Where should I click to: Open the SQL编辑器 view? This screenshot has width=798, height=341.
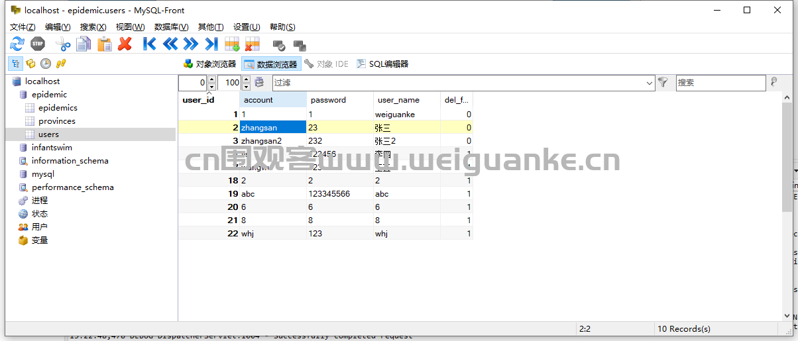click(x=382, y=64)
